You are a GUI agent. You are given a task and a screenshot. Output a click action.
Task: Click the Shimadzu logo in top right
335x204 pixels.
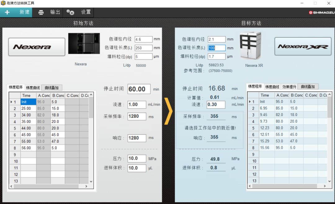322,13
